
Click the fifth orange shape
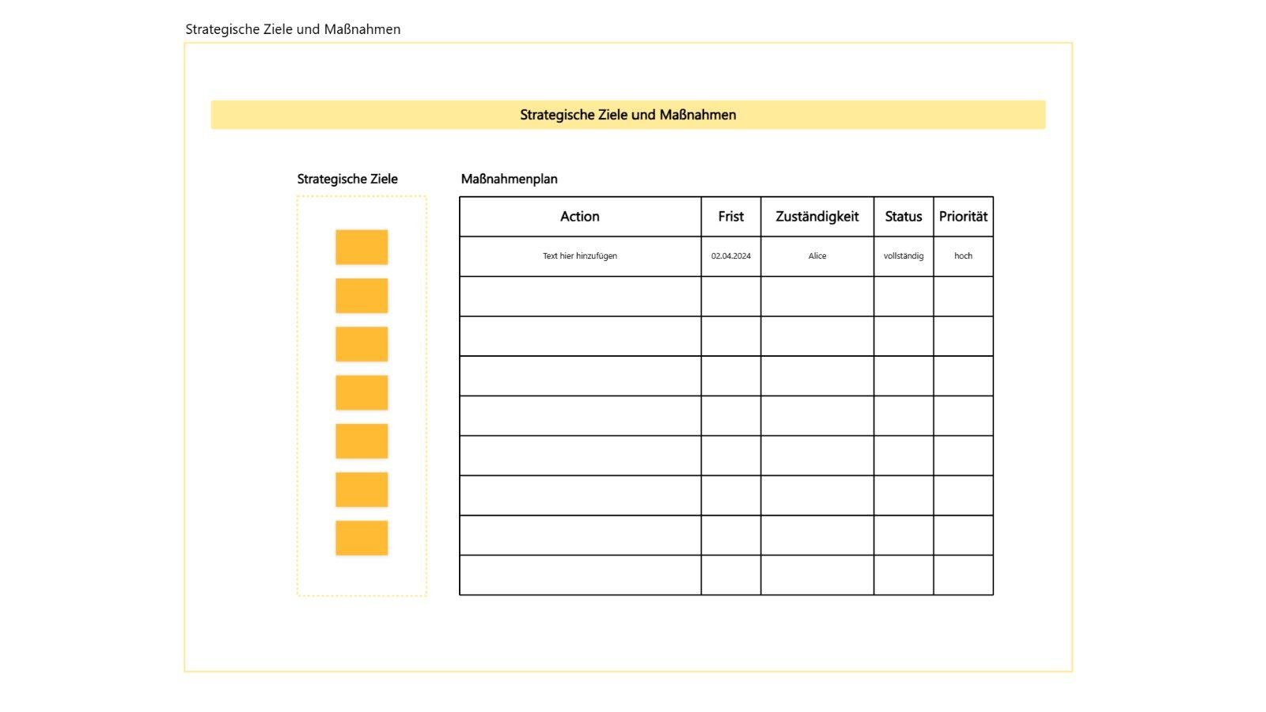[362, 441]
